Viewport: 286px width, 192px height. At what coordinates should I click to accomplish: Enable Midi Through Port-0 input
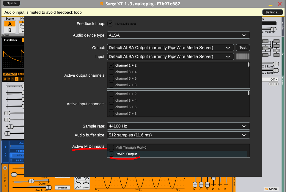(111, 147)
